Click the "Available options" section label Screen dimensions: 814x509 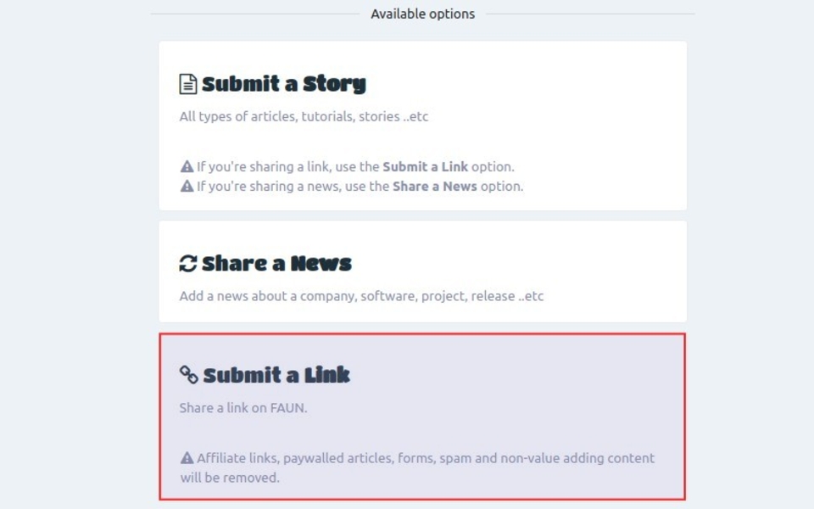(422, 14)
